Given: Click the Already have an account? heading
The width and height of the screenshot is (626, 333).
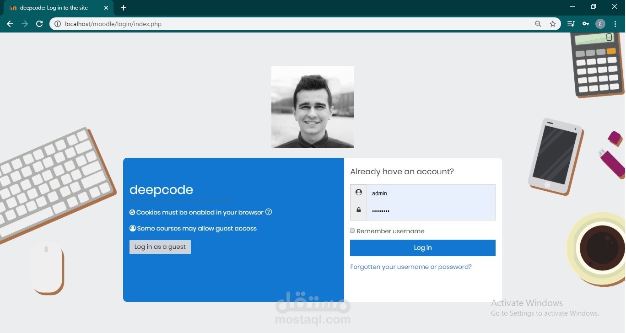Looking at the screenshot, I should 402,172.
